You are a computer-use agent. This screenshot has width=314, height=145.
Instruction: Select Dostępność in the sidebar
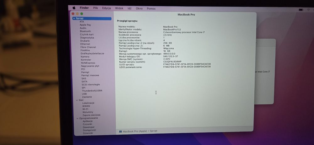coord(89,130)
